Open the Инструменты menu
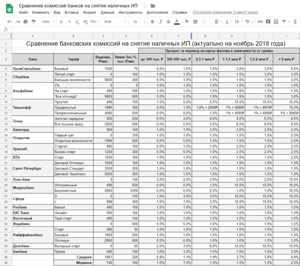This screenshot has height=266, width=300. point(130,13)
